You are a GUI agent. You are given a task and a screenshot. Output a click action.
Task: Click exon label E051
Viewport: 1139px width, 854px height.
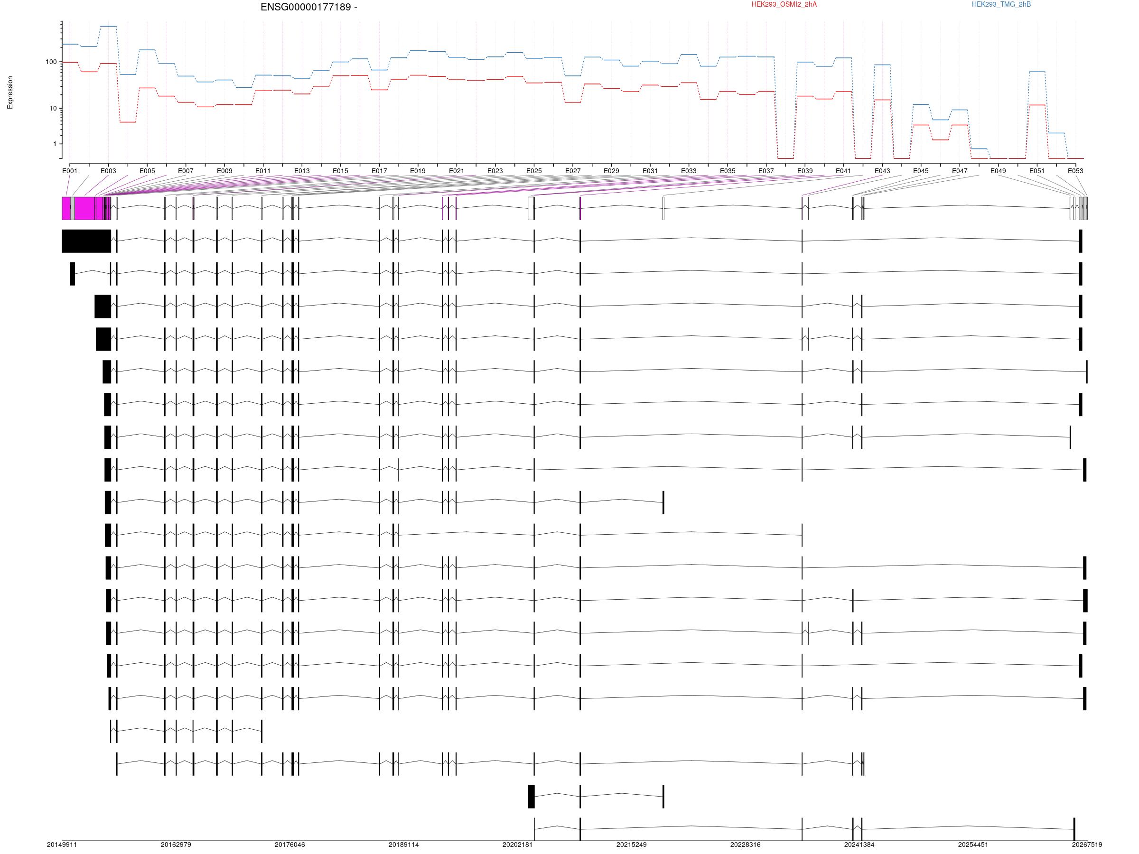(x=1036, y=171)
